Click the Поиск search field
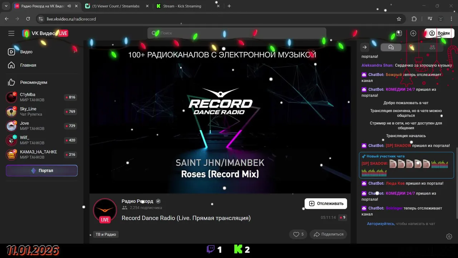The height and width of the screenshot is (258, 458). (x=237, y=33)
